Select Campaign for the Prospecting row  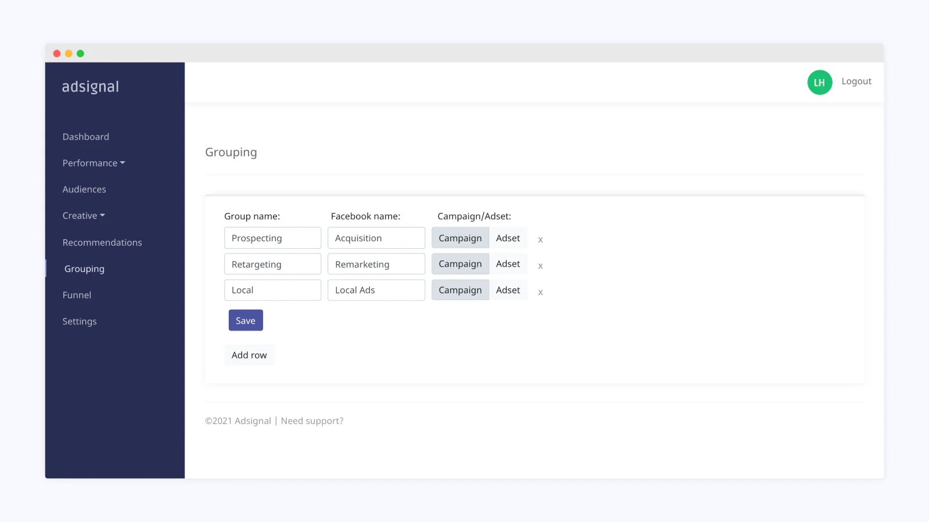(460, 238)
